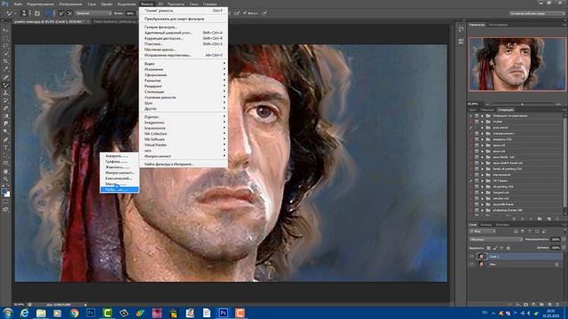This screenshot has height=319, width=568.
Task: Expand the gray pencil action set
Action: click(x=482, y=128)
